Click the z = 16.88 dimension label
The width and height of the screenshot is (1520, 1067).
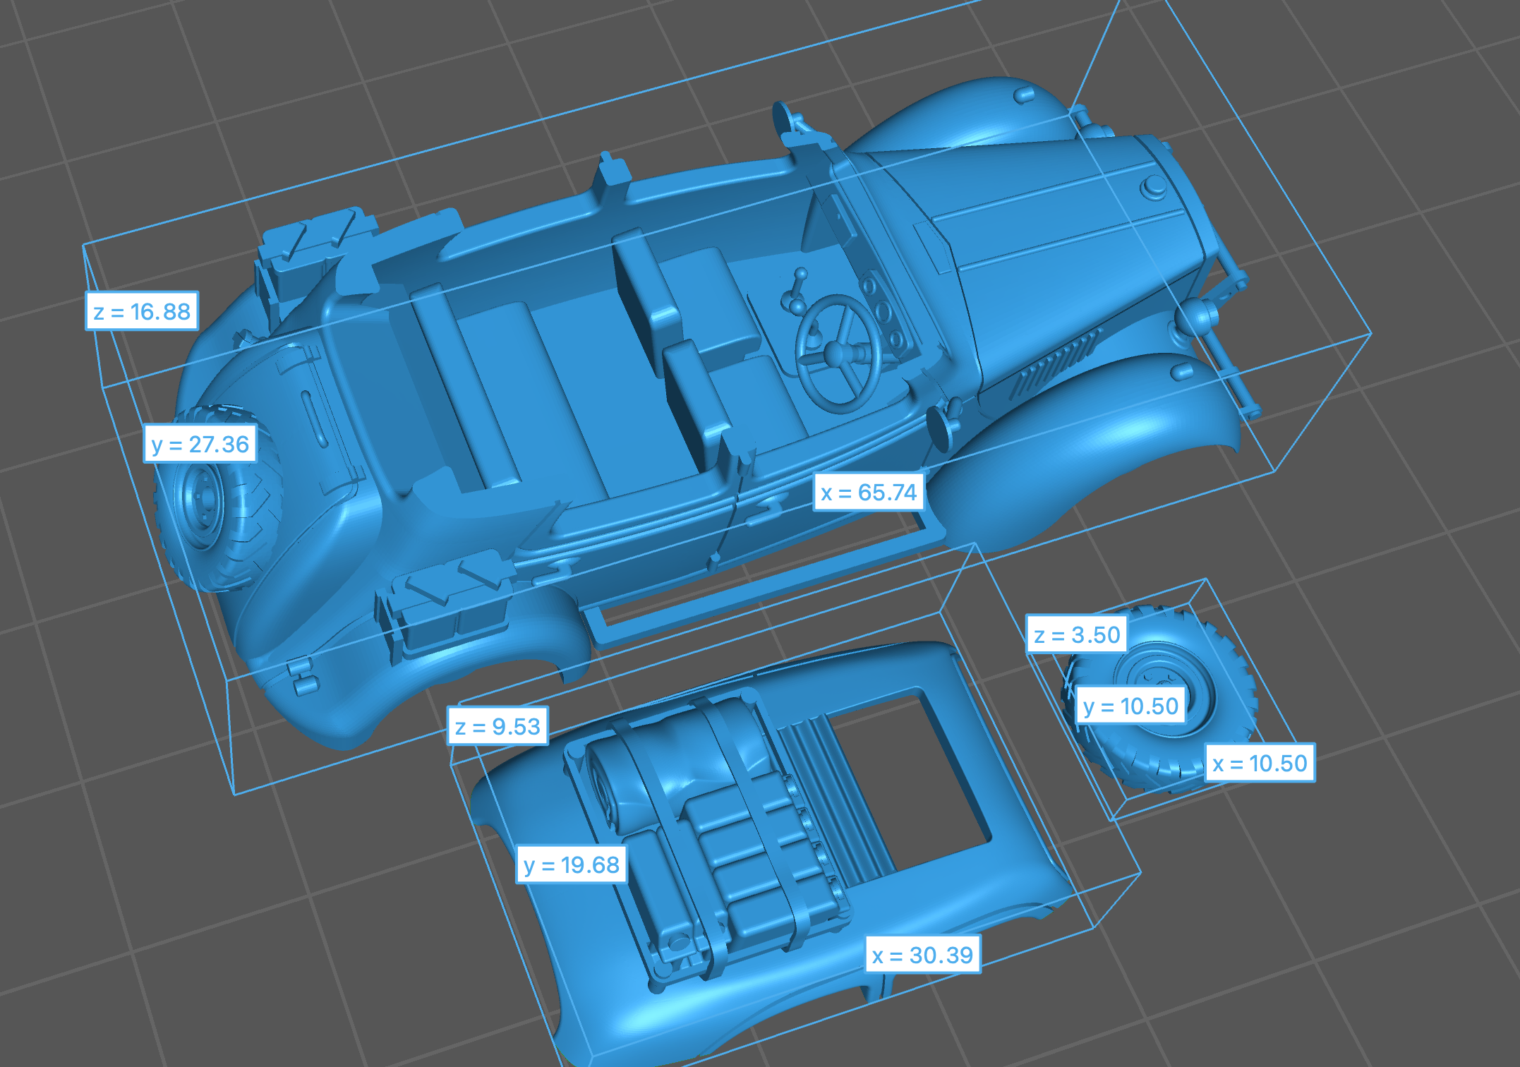click(x=142, y=311)
